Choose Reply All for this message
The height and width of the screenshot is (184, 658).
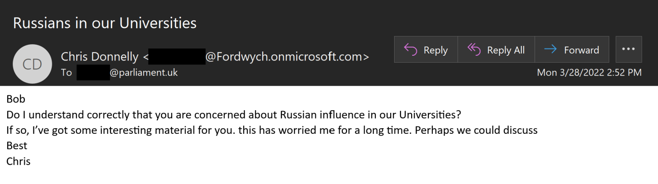[496, 50]
